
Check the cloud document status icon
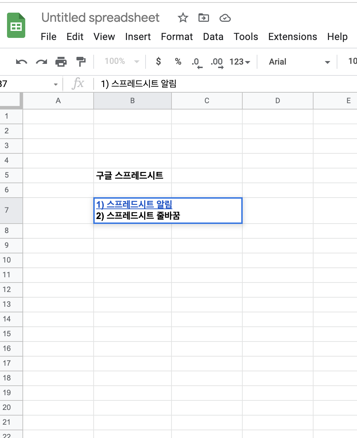coord(225,18)
